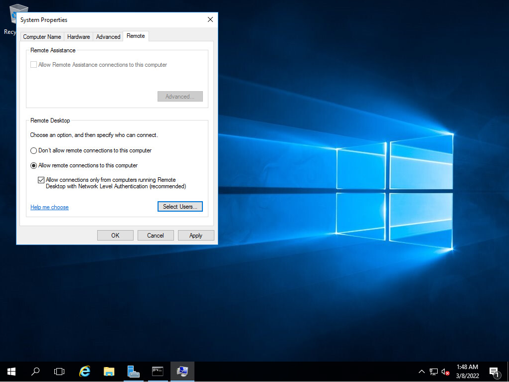Image resolution: width=509 pixels, height=382 pixels.
Task: Select 'Don't allow remote connections' radio button
Action: pyautogui.click(x=33, y=151)
